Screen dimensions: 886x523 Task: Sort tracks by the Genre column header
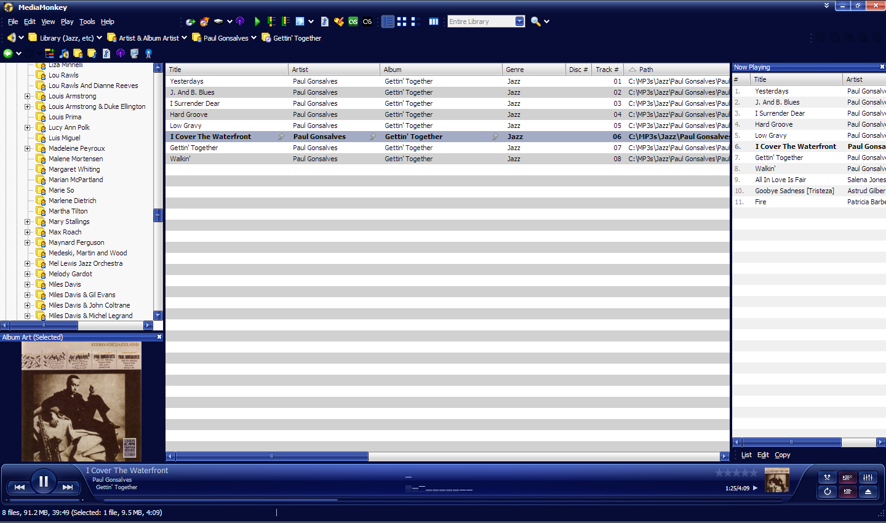coord(533,70)
